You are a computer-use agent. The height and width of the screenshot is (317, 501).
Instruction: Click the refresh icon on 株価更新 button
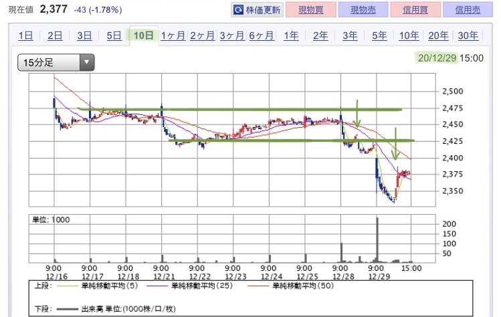pyautogui.click(x=238, y=10)
